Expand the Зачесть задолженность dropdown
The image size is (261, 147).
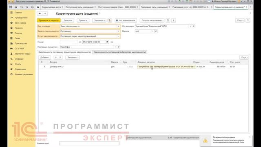tap(118, 31)
